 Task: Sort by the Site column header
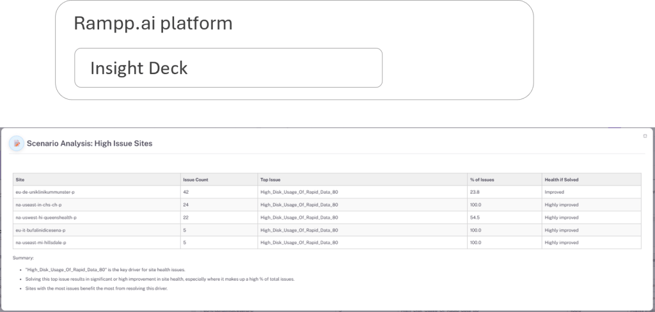tap(20, 179)
